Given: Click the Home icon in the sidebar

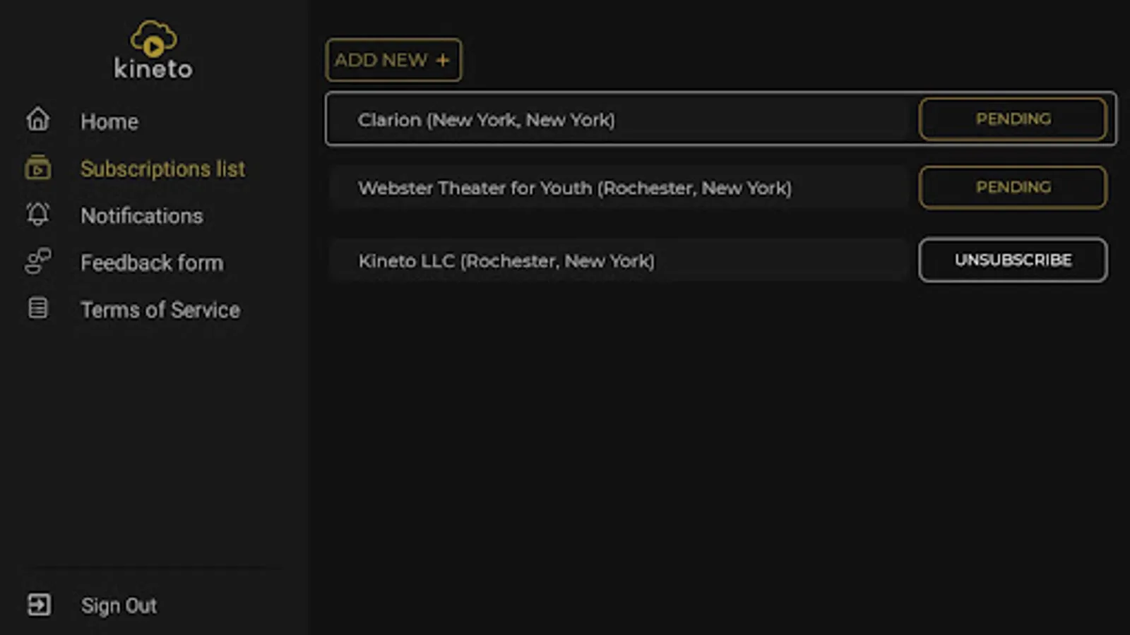Looking at the screenshot, I should coord(37,121).
